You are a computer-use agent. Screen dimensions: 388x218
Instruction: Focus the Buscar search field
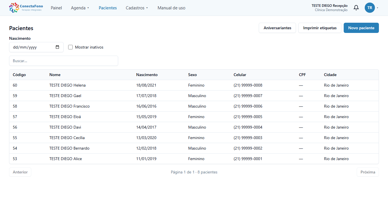[64, 61]
